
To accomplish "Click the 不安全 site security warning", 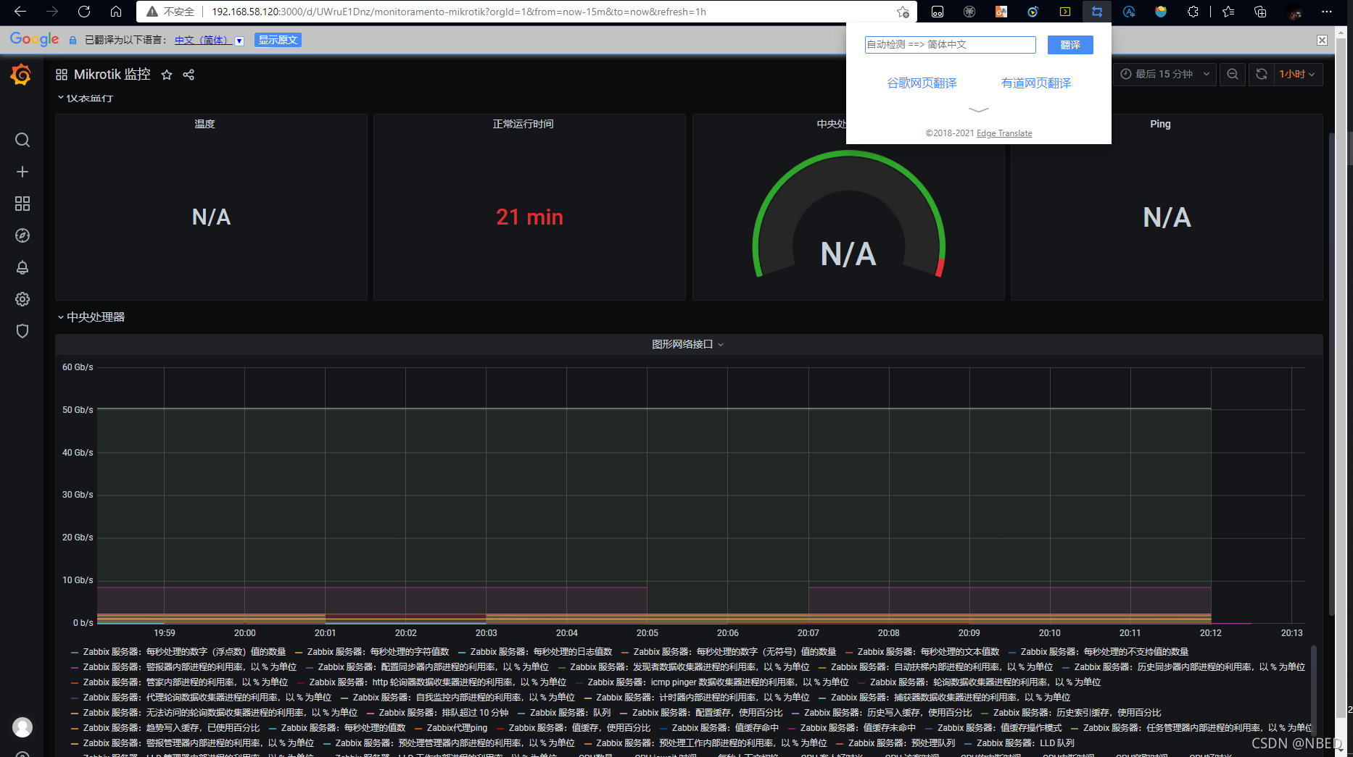I will [171, 12].
